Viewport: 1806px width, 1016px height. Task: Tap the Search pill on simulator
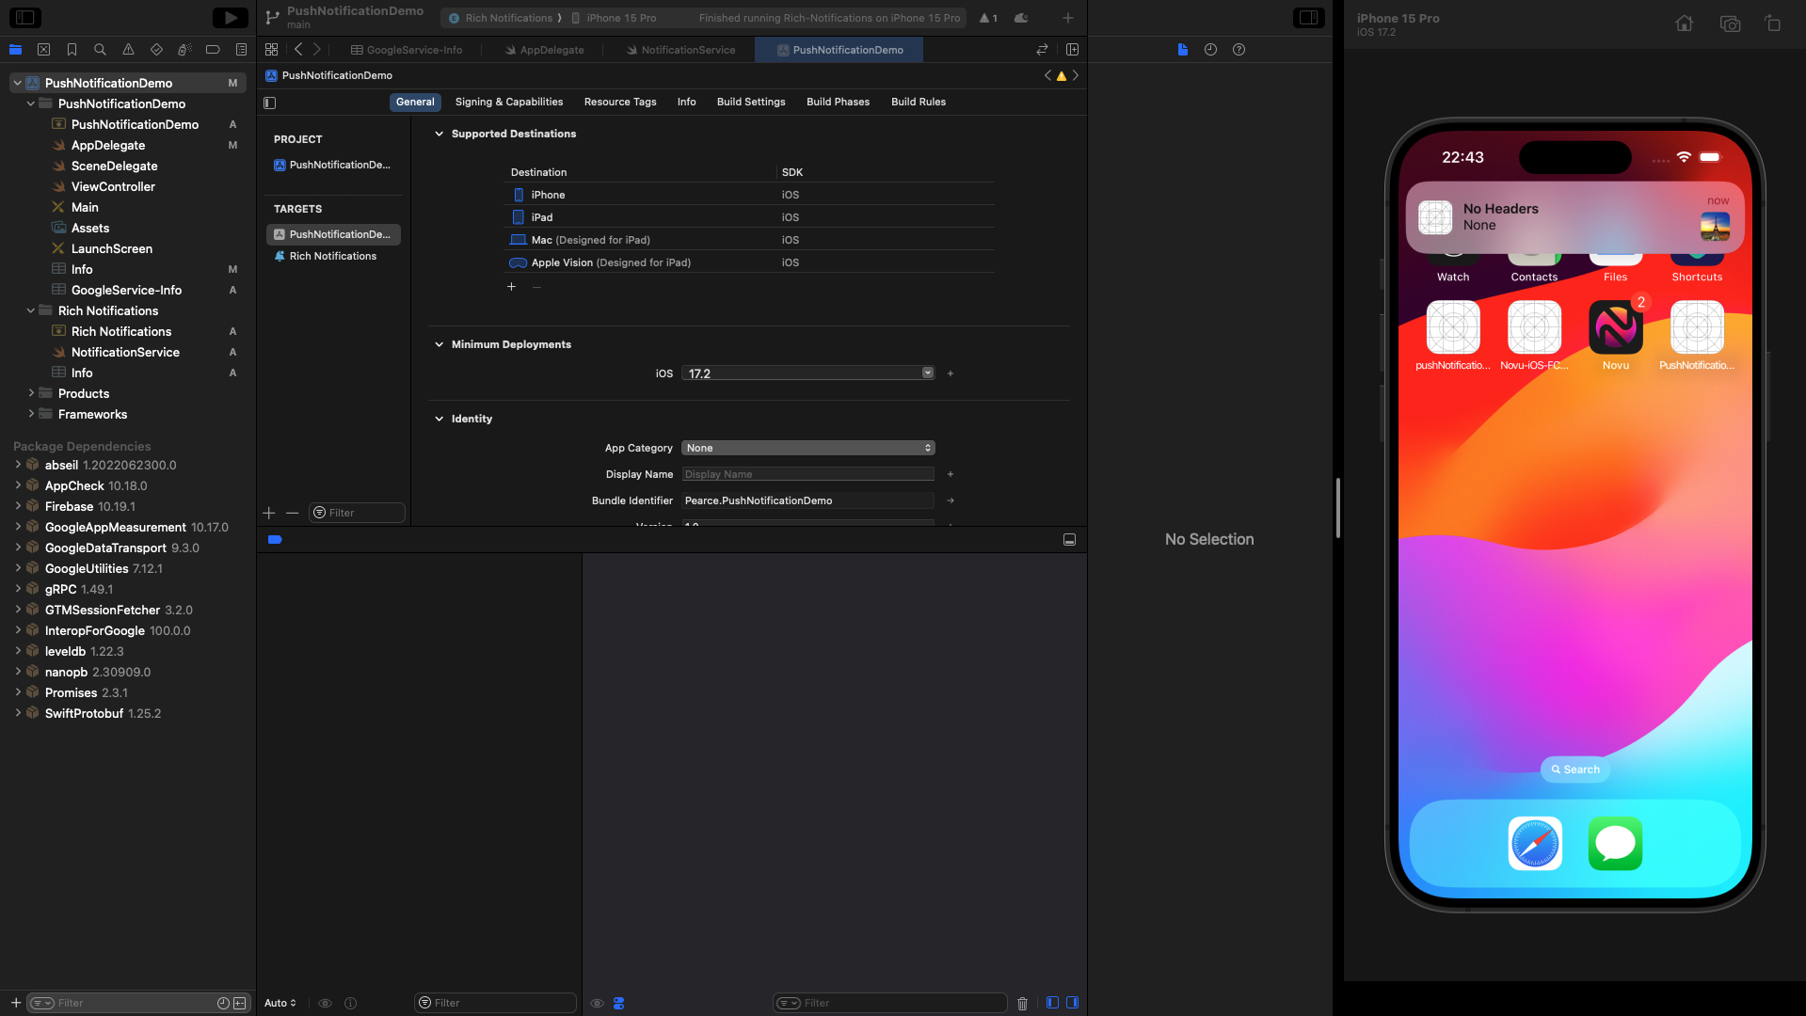1574,770
